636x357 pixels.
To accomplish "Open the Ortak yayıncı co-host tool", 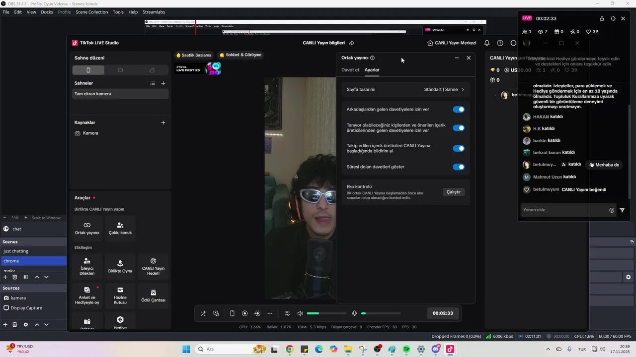I will (87, 228).
